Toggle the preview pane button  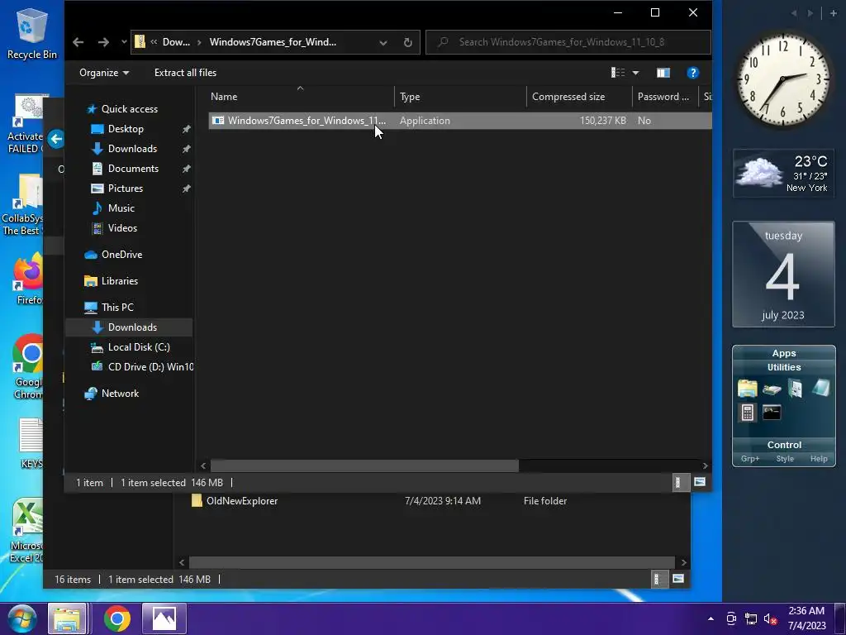pyautogui.click(x=663, y=73)
